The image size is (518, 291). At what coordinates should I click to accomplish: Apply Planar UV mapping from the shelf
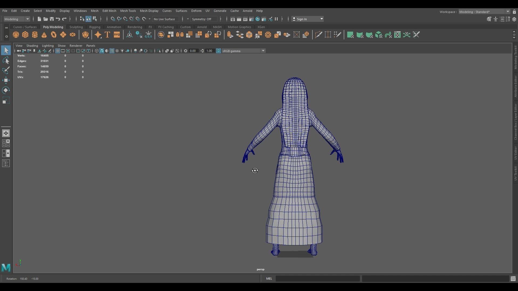[x=350, y=35]
